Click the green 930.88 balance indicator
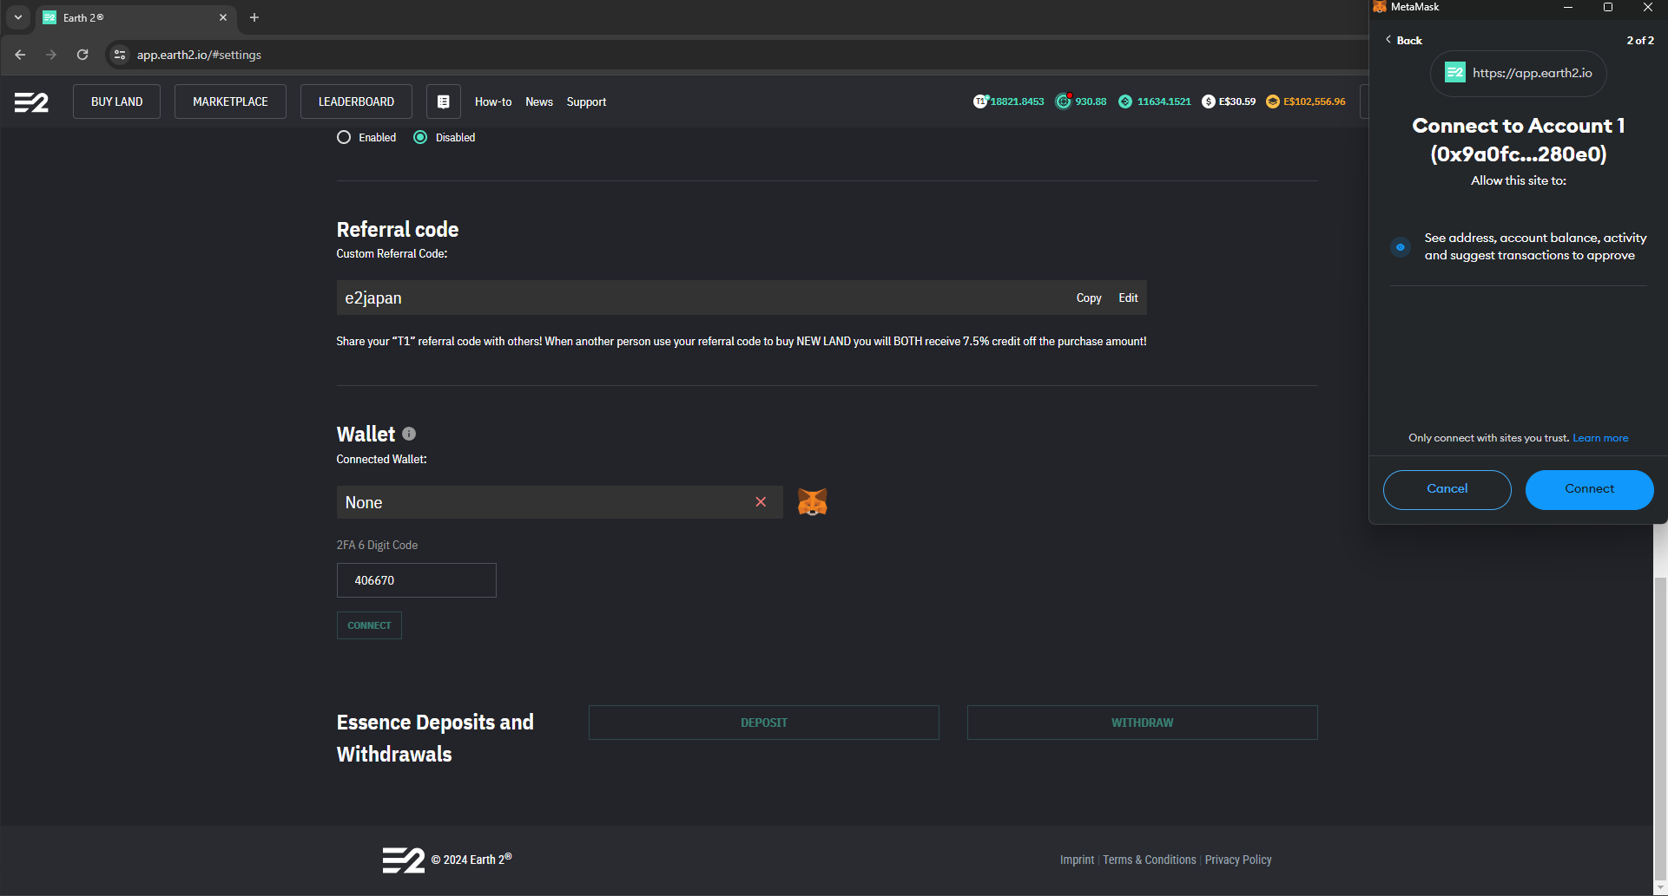Screen dimensions: 1668x896 point(1081,101)
